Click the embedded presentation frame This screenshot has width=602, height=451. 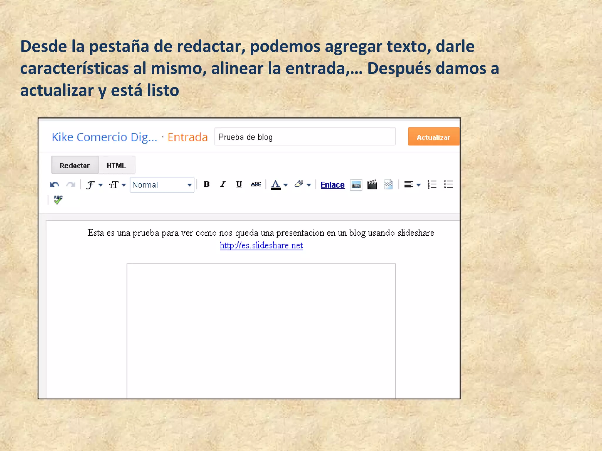pyautogui.click(x=261, y=331)
